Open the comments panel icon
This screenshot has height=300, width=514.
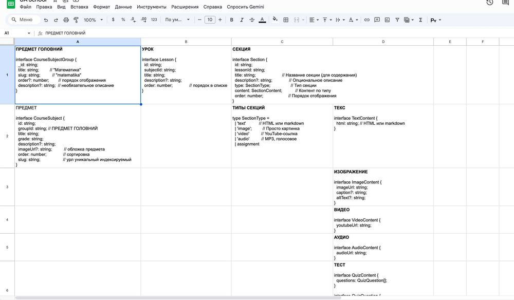pyautogui.click(x=505, y=3)
